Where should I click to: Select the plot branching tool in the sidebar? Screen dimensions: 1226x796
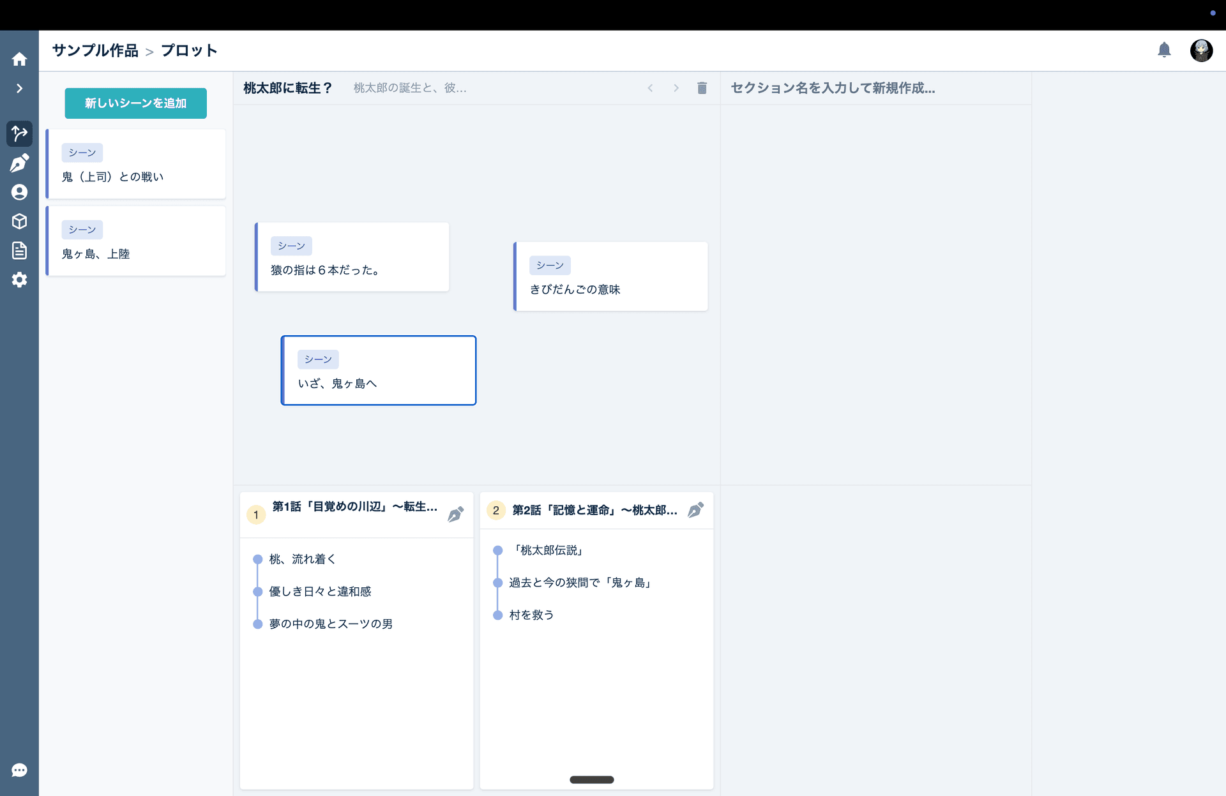(x=19, y=133)
